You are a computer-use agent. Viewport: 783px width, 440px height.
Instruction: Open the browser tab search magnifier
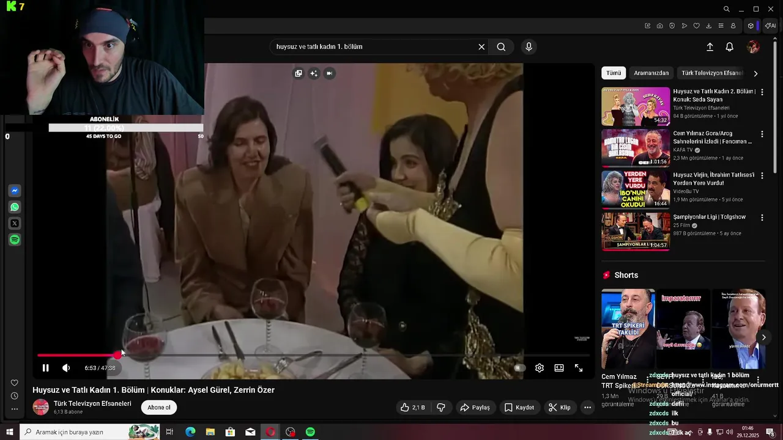point(726,9)
